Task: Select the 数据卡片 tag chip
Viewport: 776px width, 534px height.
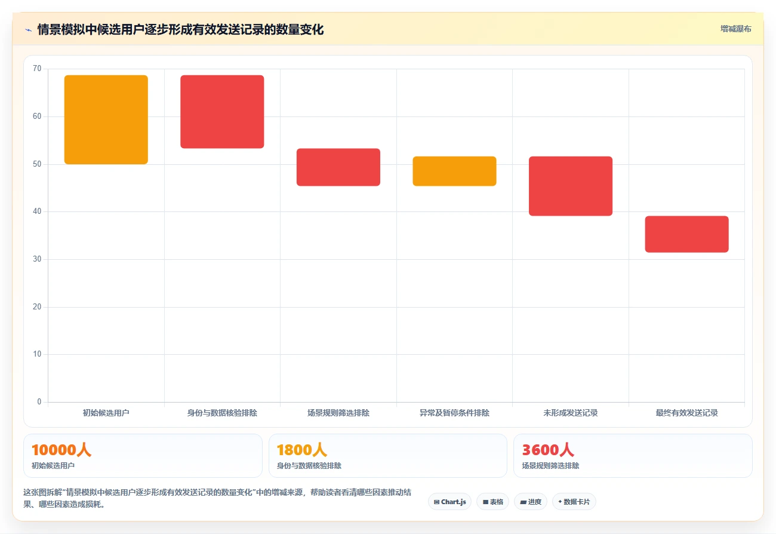Action: [x=574, y=502]
